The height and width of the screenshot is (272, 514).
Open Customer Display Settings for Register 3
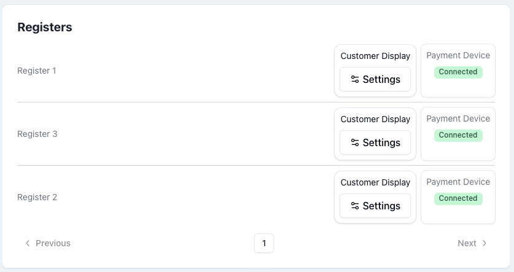click(375, 142)
